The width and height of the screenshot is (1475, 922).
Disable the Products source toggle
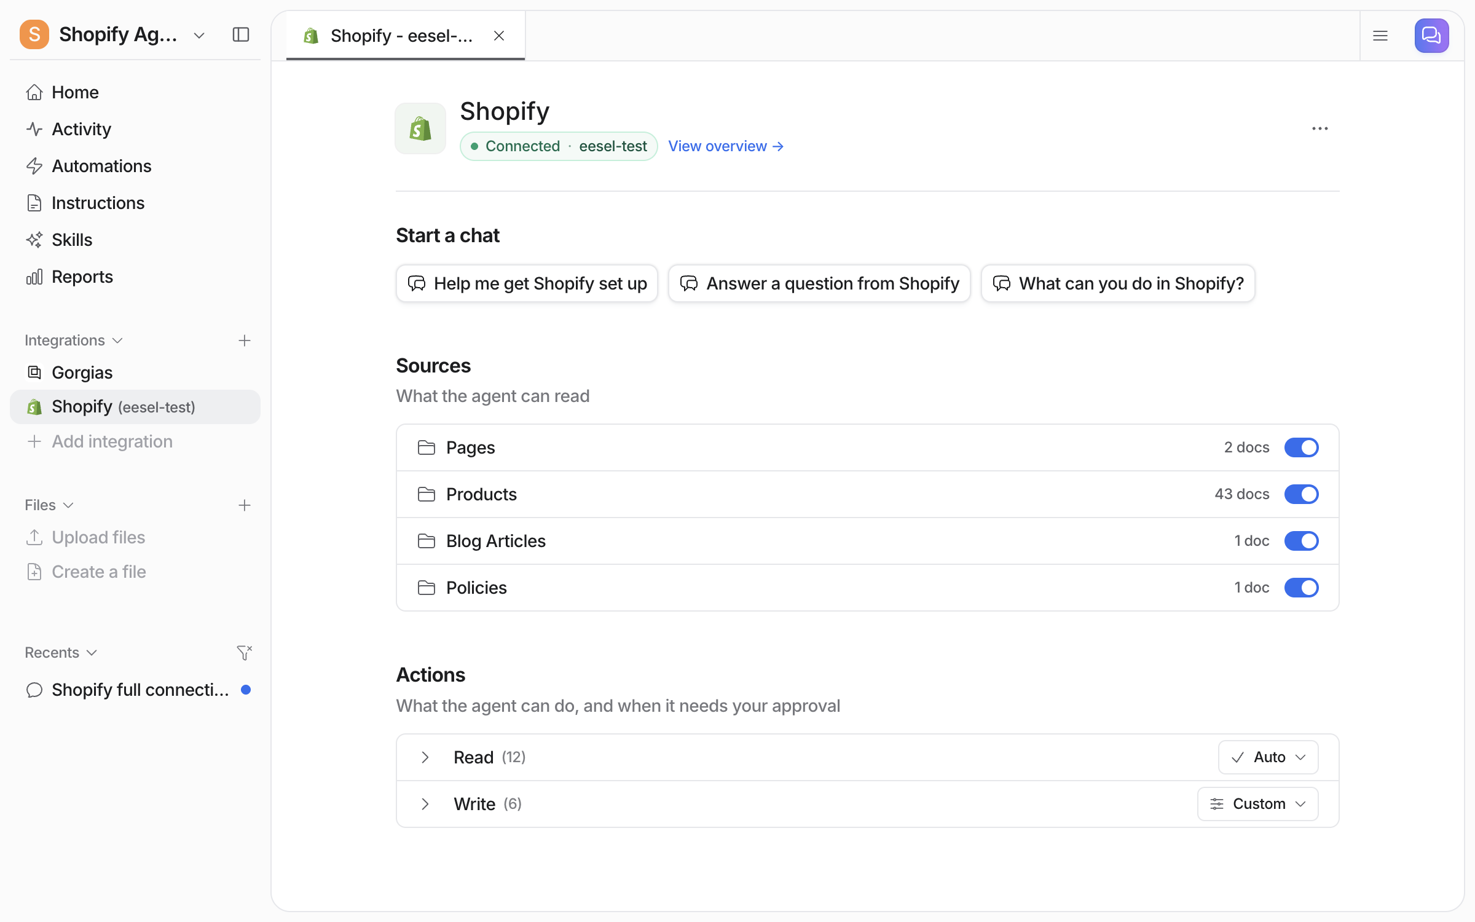(1302, 494)
